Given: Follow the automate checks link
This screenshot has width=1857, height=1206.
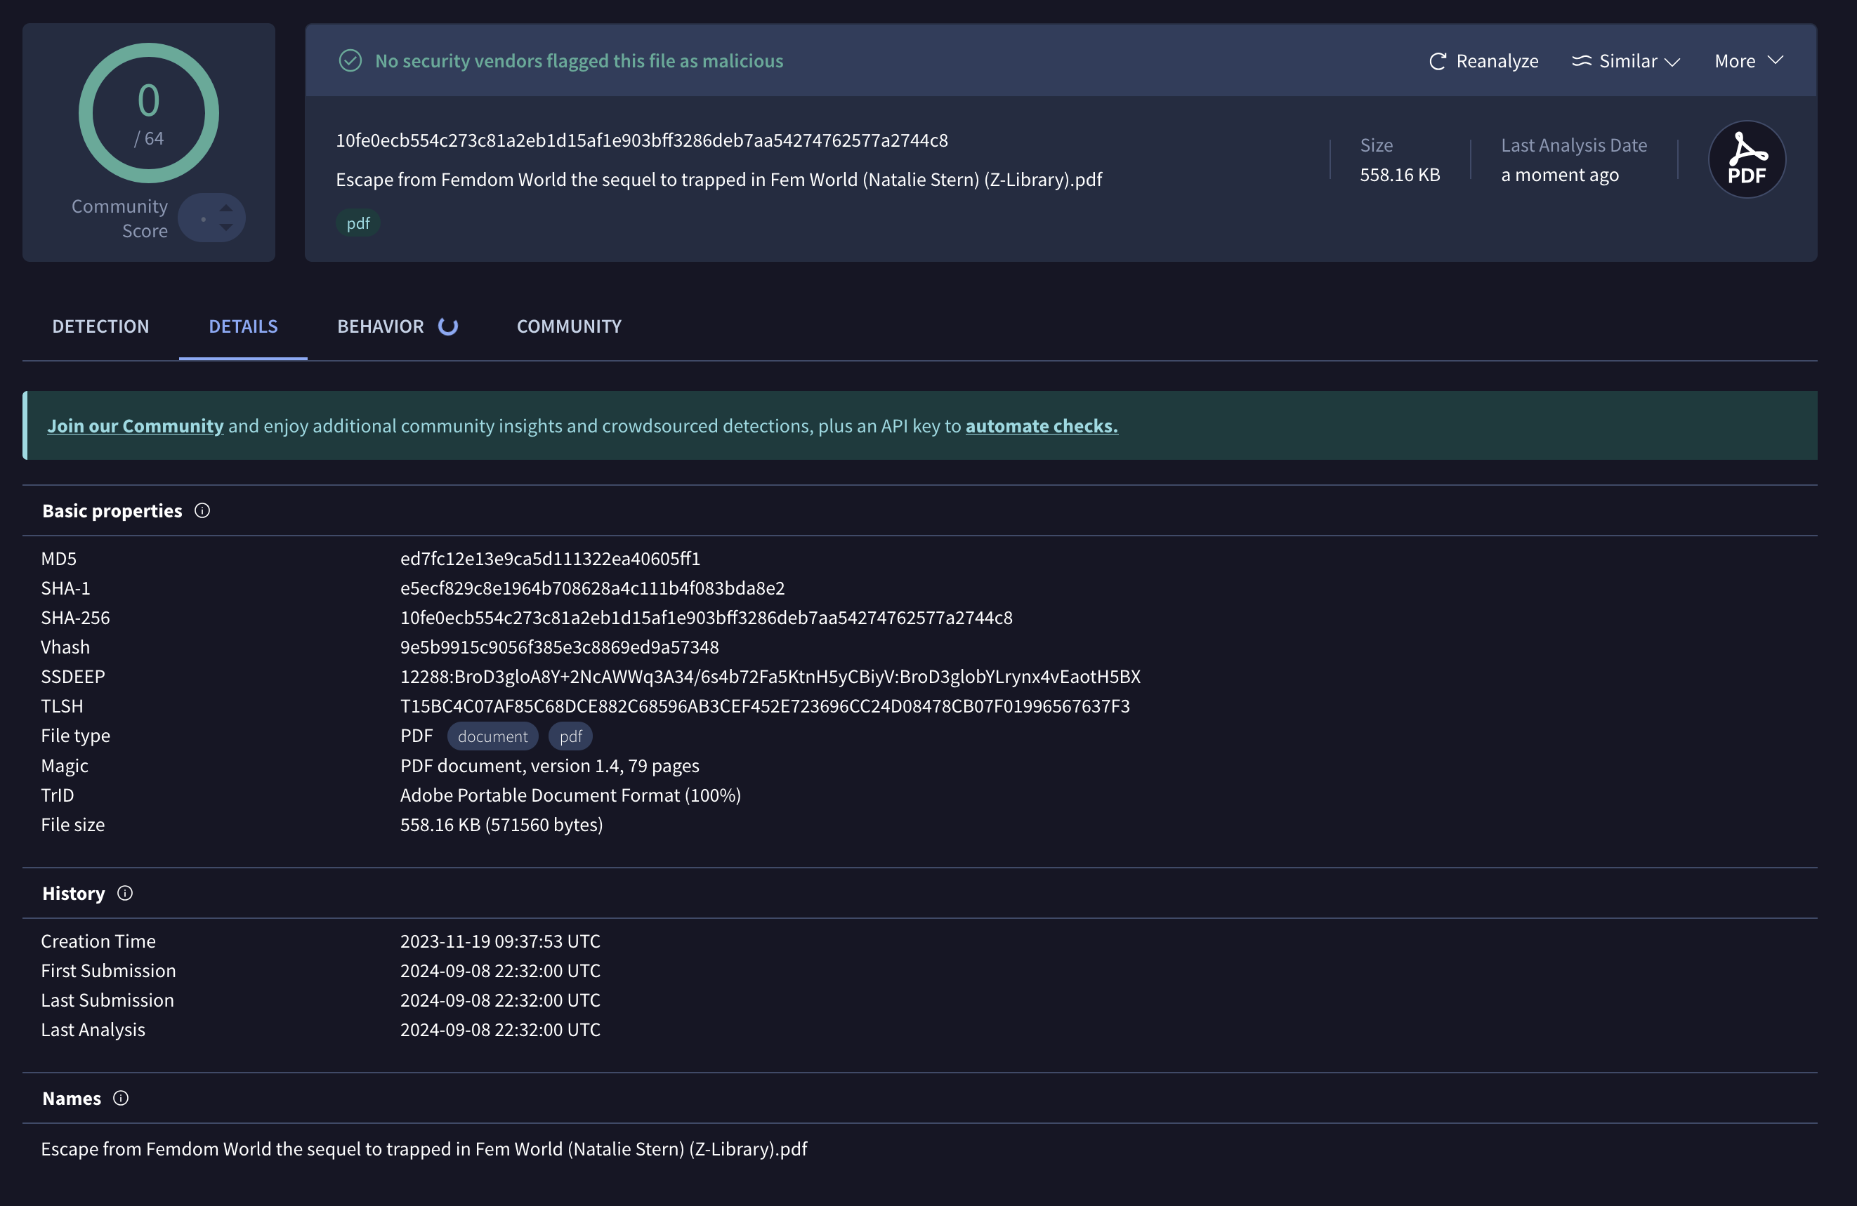Looking at the screenshot, I should (1042, 426).
